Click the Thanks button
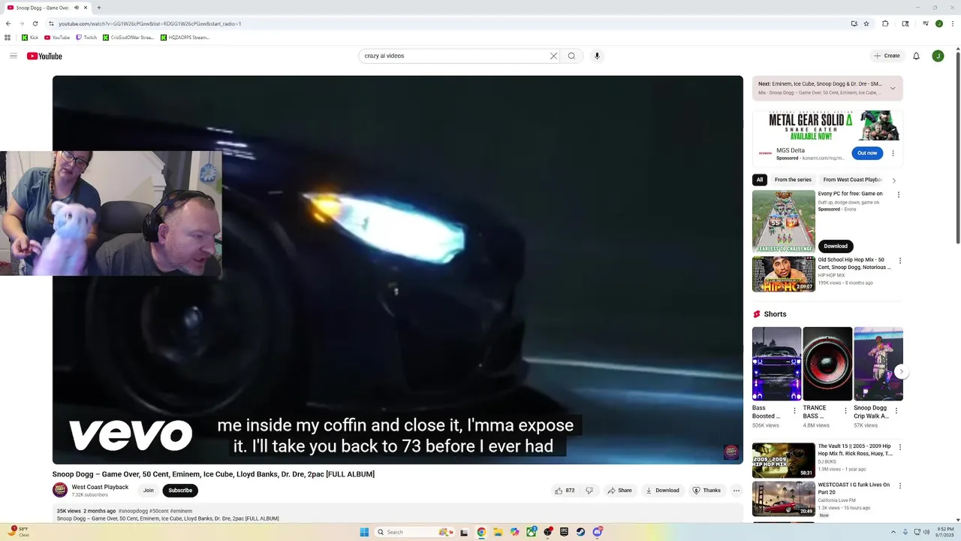Image resolution: width=961 pixels, height=541 pixels. tap(706, 491)
